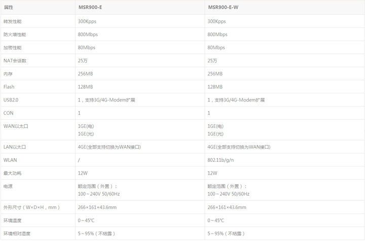The width and height of the screenshot is (365, 241).
Task: Select the 属性 header cell
Action: [x=9, y=8]
